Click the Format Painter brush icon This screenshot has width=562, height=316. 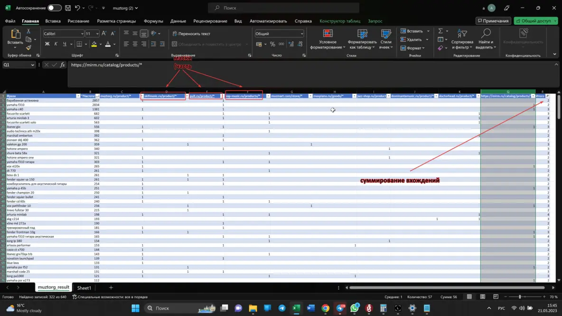[x=28, y=47]
